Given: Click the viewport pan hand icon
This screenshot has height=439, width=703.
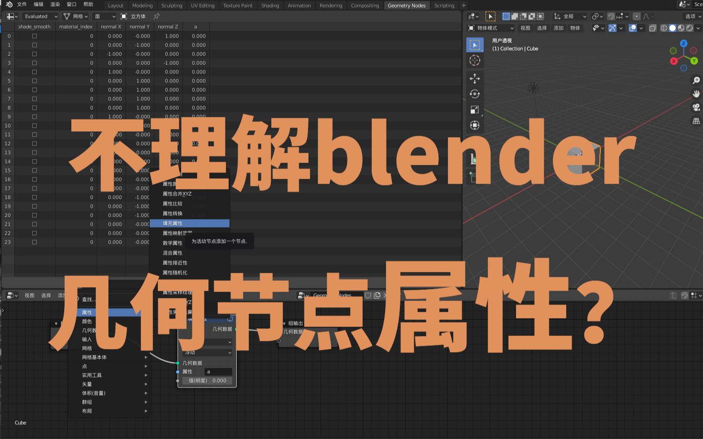Looking at the screenshot, I should coord(696,94).
